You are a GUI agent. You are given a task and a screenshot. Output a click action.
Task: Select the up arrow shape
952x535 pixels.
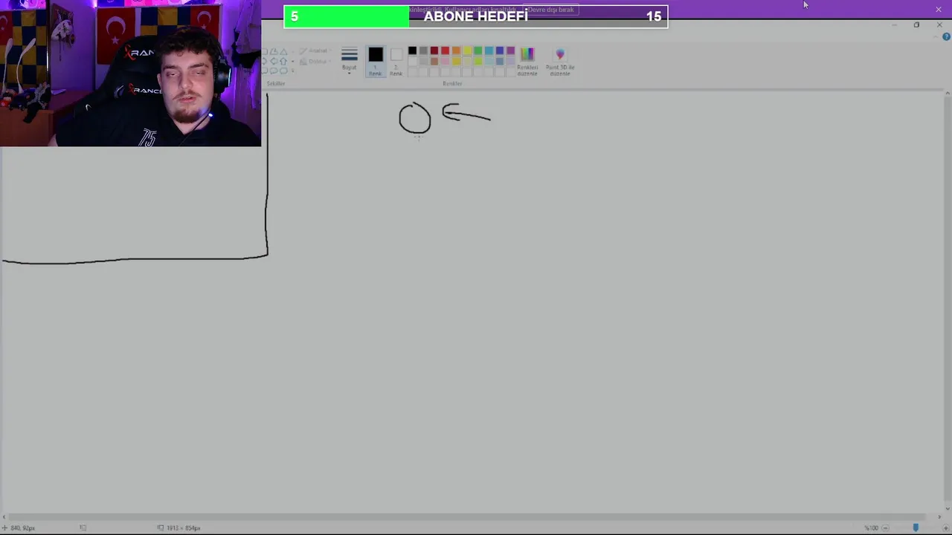click(283, 61)
